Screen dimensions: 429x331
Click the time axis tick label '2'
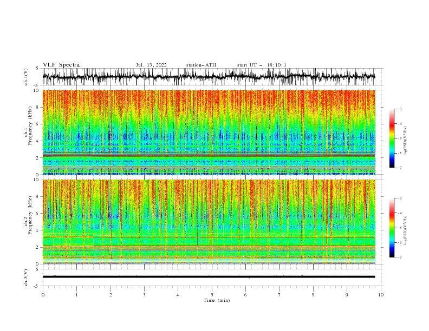110,295
